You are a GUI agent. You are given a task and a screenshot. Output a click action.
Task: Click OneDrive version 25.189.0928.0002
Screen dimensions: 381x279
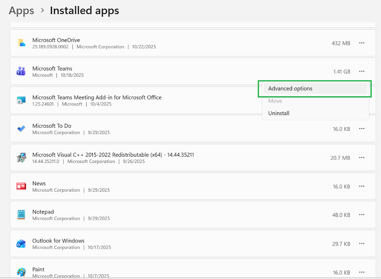coord(50,47)
